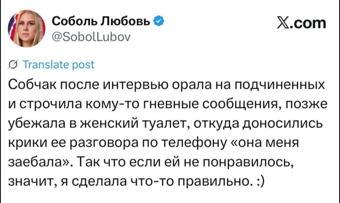Click the crossed-circle translate icon
This screenshot has width=340, height=203.
(12, 65)
